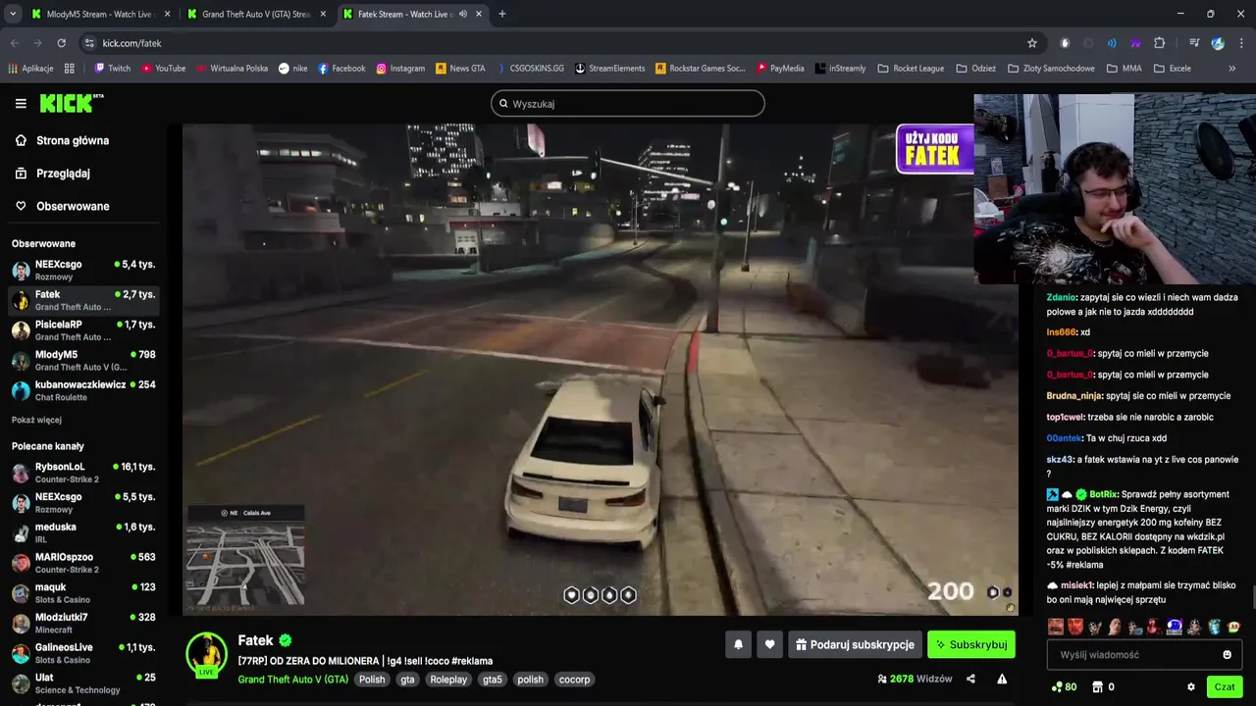Open RybsonLoL recommended channel
Viewport: 1256px width, 706px height.
tap(83, 473)
